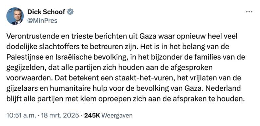Open the three-dot more options menu
This screenshot has width=260, height=126.
tap(249, 12)
